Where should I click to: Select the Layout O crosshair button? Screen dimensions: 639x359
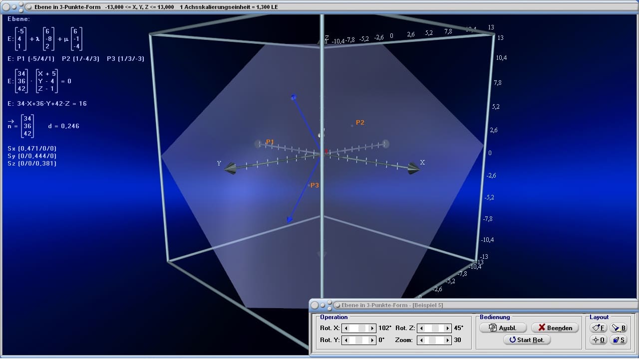tap(599, 340)
